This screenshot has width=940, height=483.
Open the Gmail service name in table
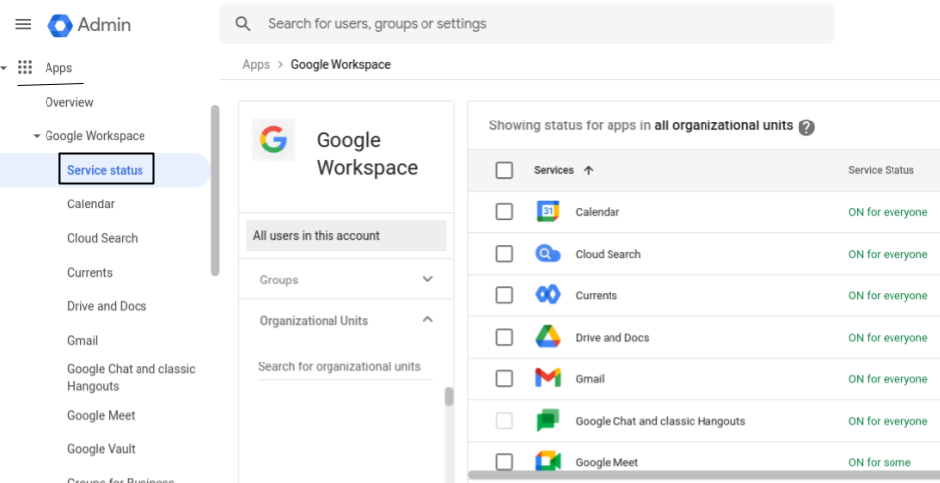coord(590,379)
